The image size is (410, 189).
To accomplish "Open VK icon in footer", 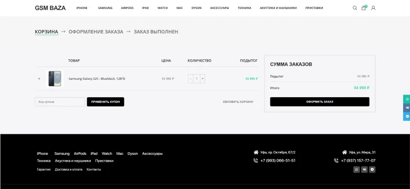I will click(x=364, y=170).
